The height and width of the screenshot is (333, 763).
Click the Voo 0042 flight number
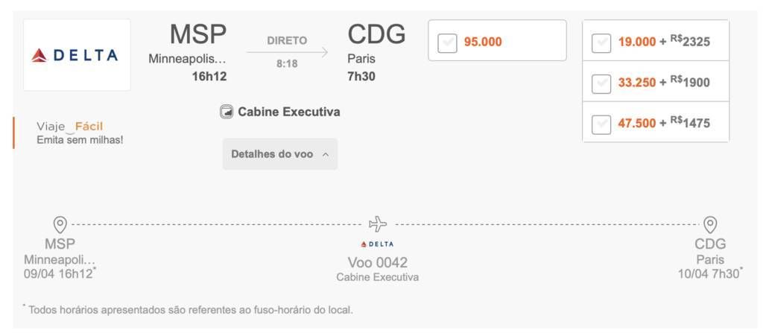pos(378,263)
